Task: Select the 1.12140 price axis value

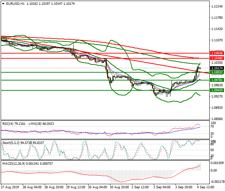Action: (x=217, y=6)
